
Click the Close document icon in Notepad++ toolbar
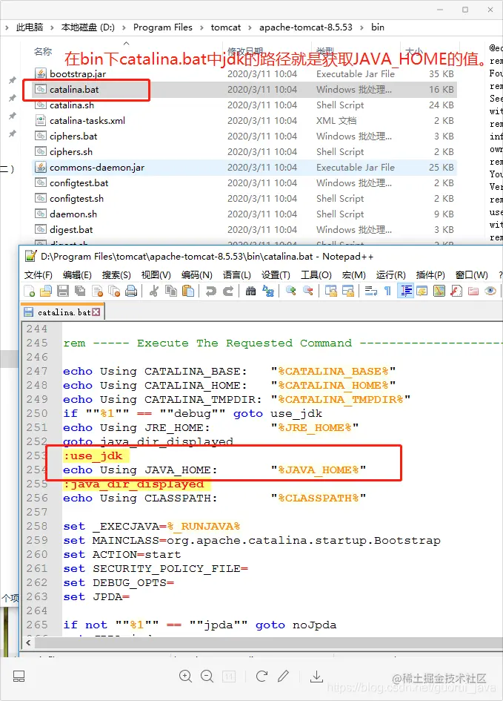[97, 291]
